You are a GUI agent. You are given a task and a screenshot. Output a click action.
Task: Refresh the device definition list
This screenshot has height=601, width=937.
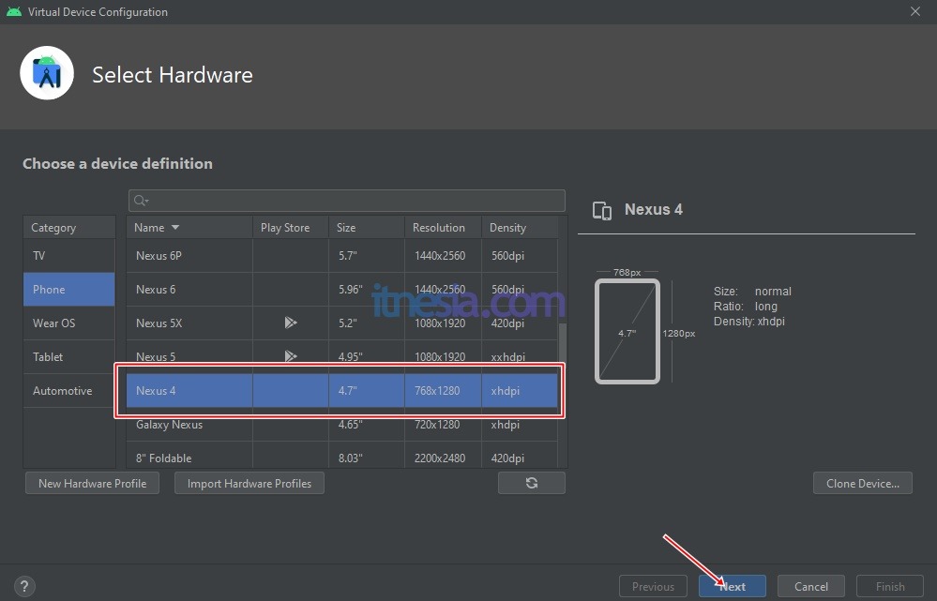click(x=532, y=483)
